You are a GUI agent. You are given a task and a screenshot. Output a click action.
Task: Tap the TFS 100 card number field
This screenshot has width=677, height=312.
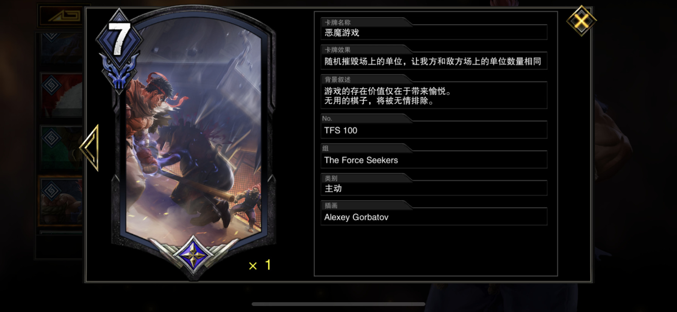434,130
